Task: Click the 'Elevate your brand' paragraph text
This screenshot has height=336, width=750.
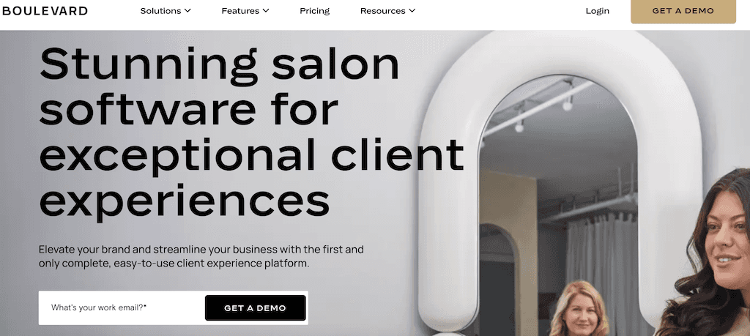Action: pyautogui.click(x=201, y=256)
